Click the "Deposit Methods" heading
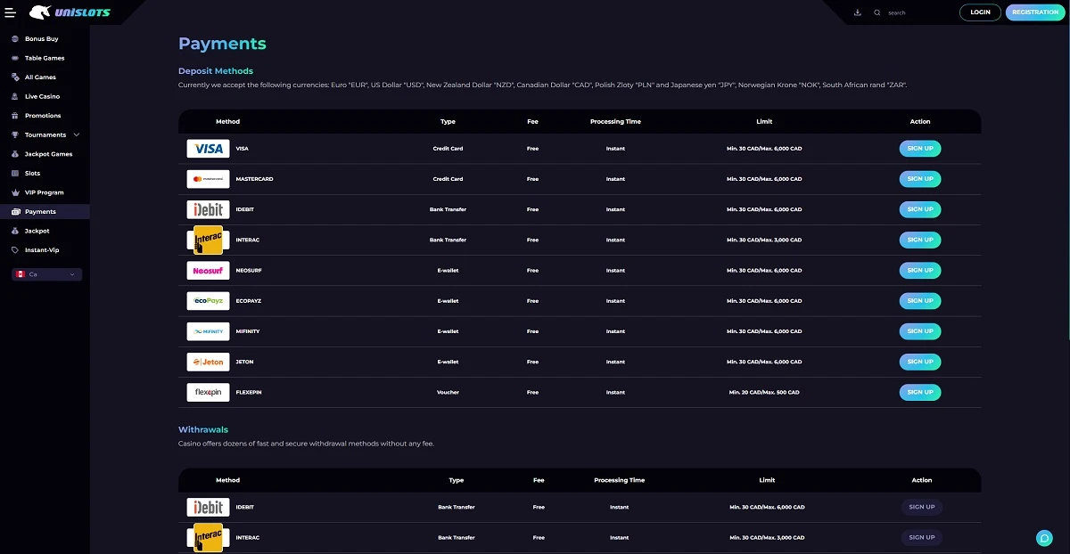Image resolution: width=1070 pixels, height=554 pixels. click(216, 71)
